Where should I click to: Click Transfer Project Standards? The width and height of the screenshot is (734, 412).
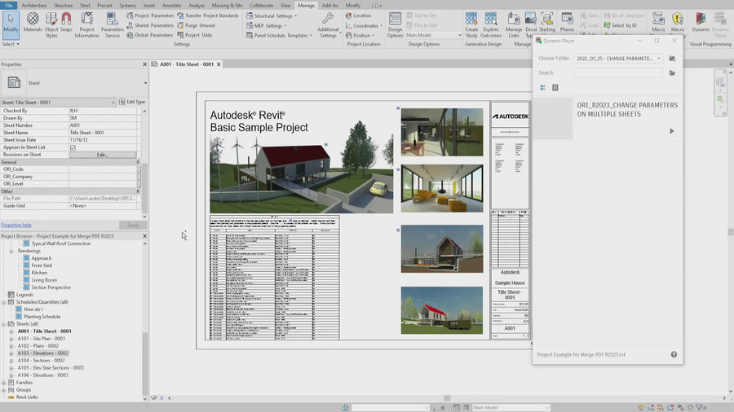click(208, 15)
